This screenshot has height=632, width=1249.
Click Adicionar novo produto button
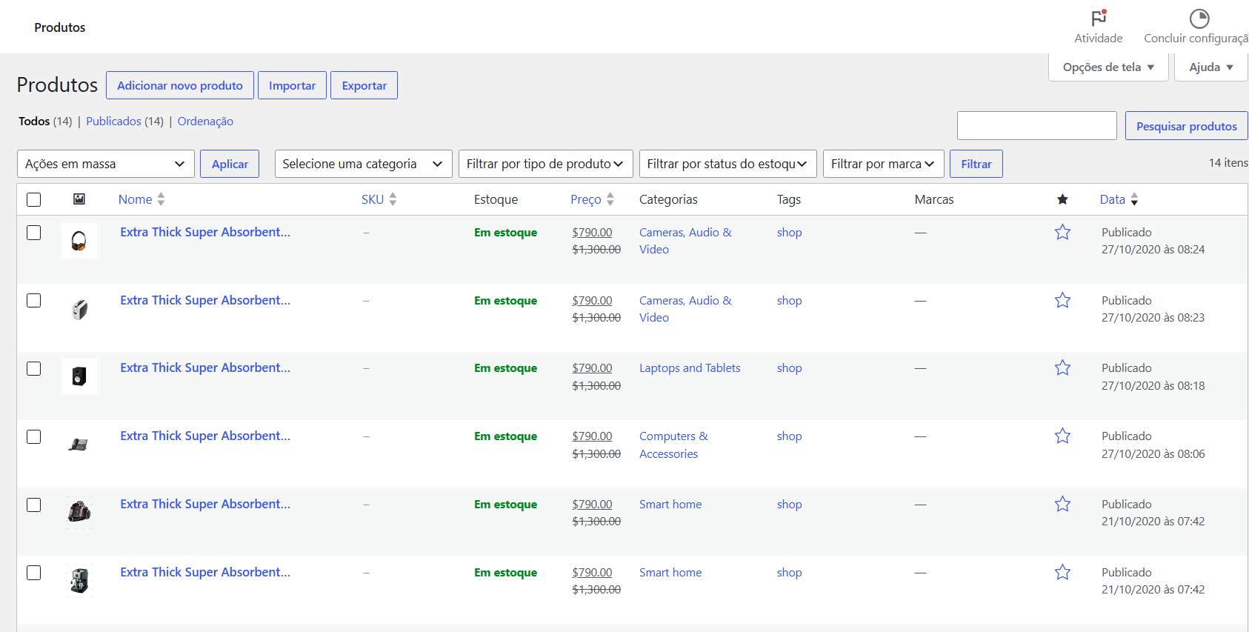(180, 85)
